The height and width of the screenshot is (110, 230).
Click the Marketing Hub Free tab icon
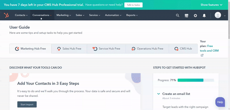pyautogui.click(x=17, y=49)
